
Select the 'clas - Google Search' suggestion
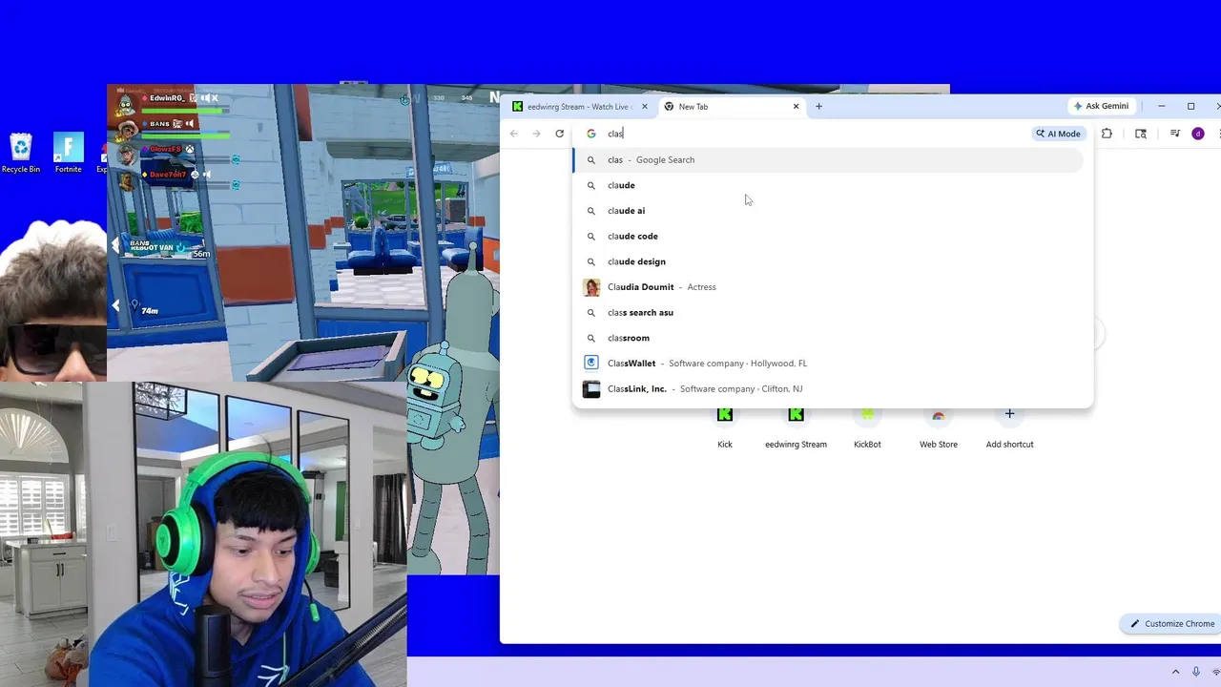point(828,160)
